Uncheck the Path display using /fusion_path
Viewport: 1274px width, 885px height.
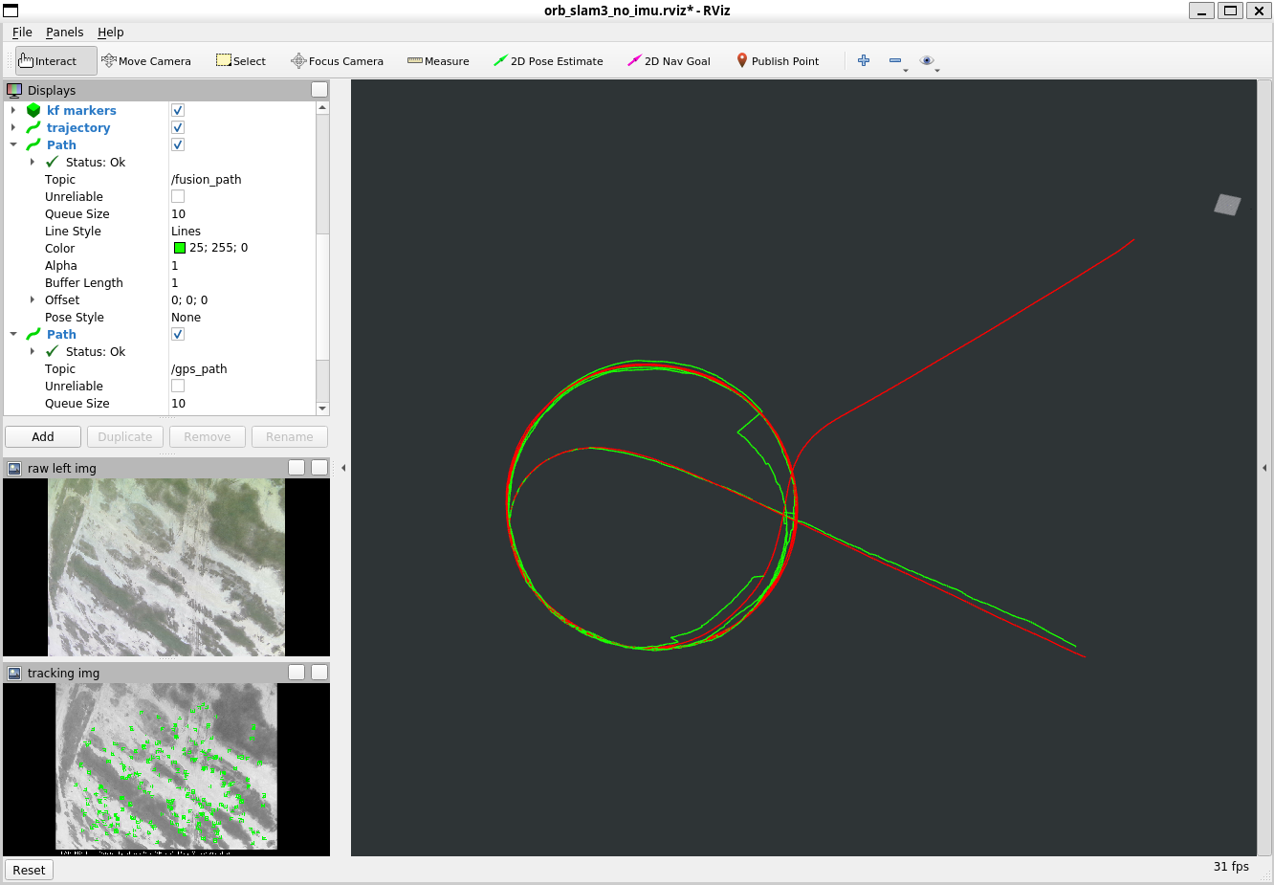pyautogui.click(x=178, y=144)
